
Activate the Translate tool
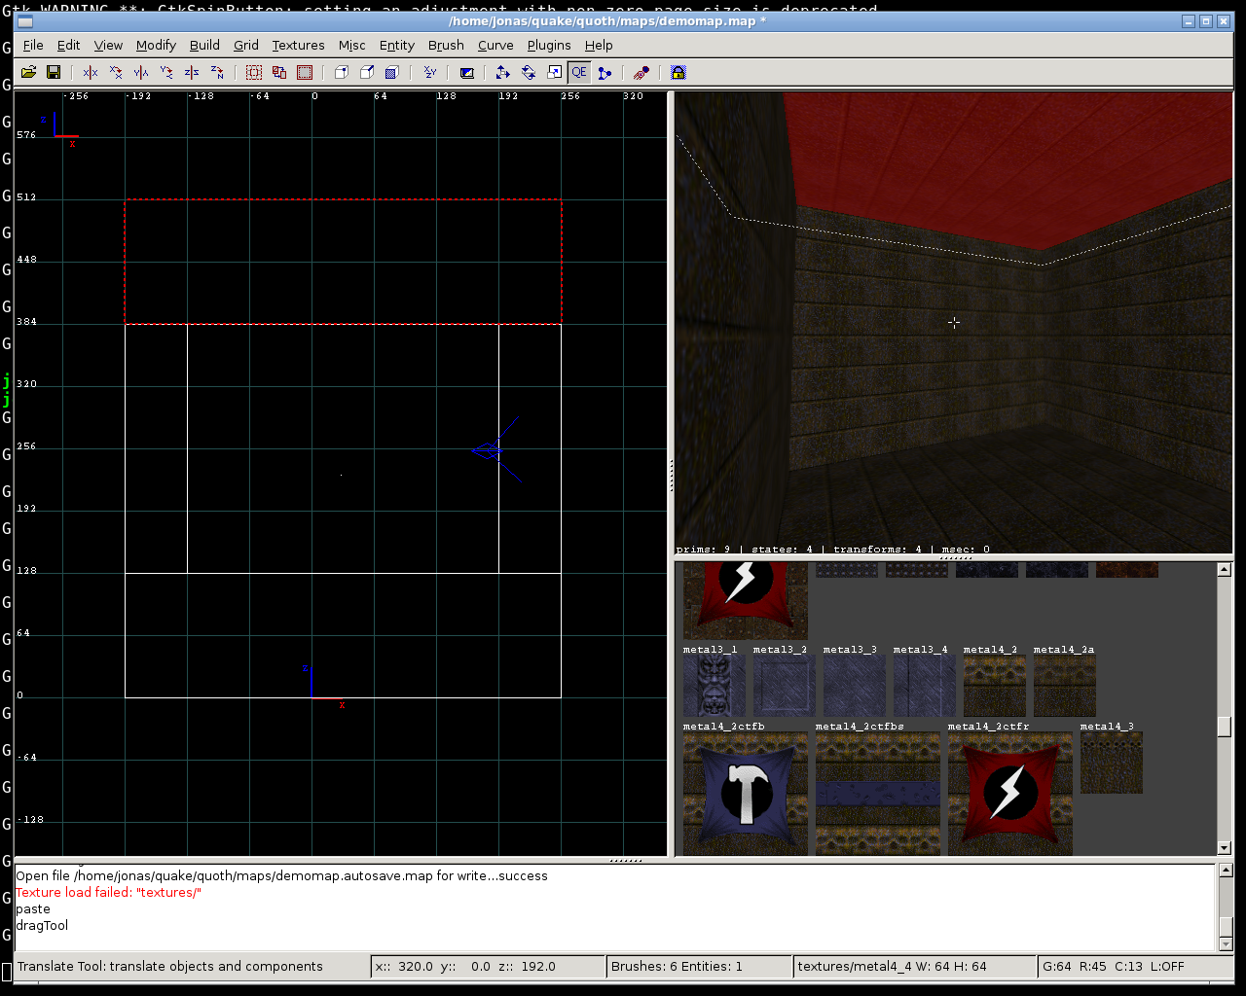(x=503, y=72)
